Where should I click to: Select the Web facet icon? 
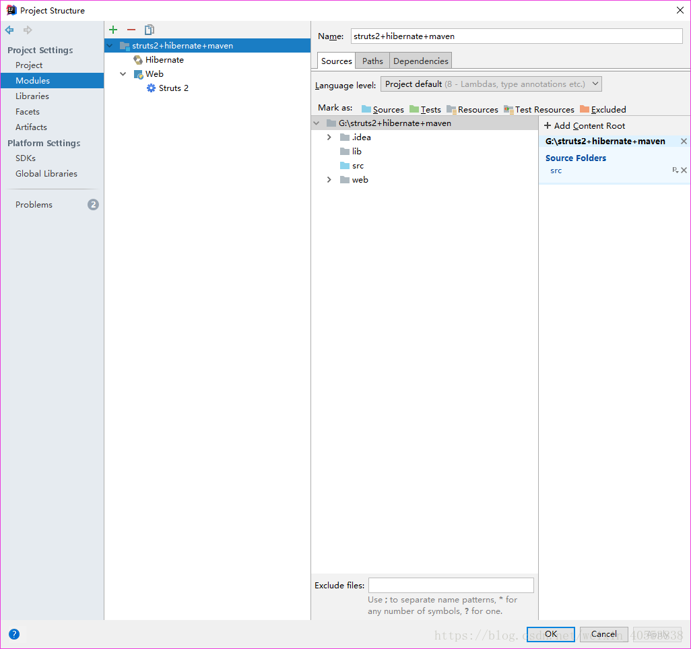(x=138, y=74)
